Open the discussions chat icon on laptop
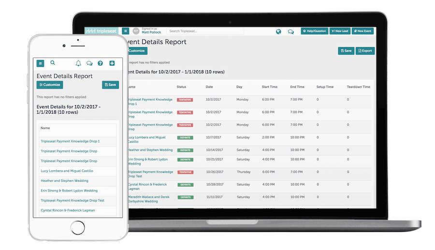 [x=290, y=31]
